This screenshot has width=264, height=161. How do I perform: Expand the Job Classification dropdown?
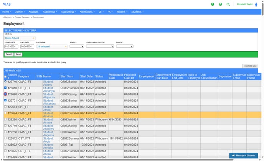pos(100,46)
